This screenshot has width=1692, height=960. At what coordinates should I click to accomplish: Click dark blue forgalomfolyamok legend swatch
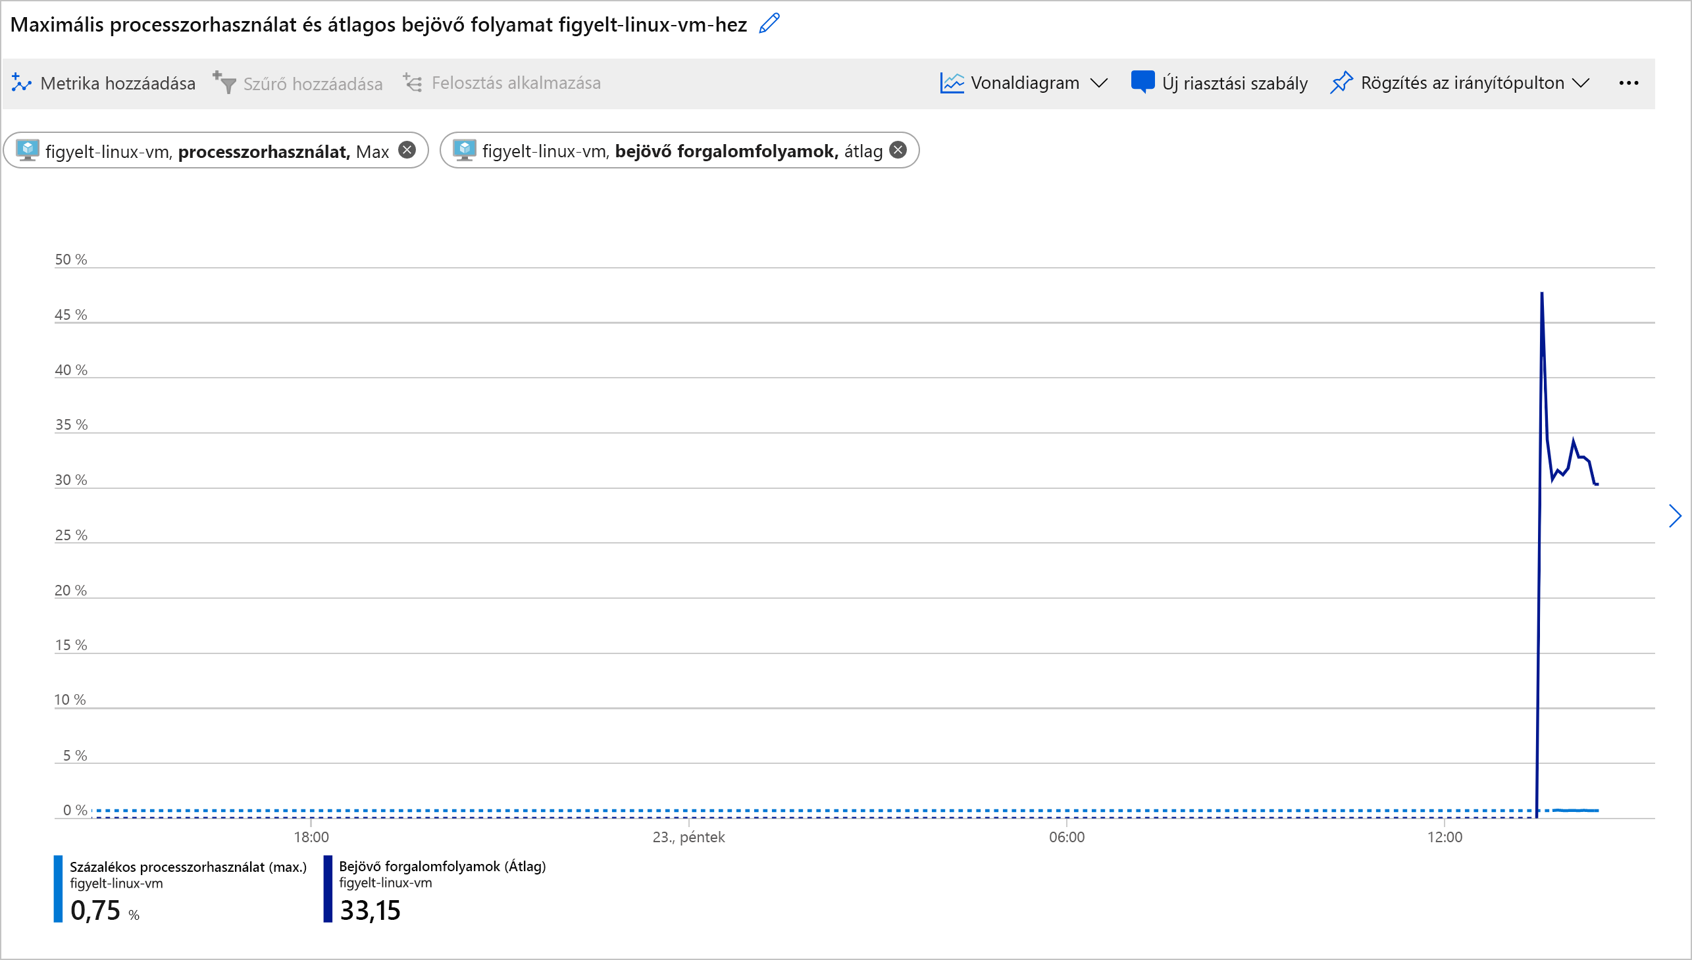[328, 889]
